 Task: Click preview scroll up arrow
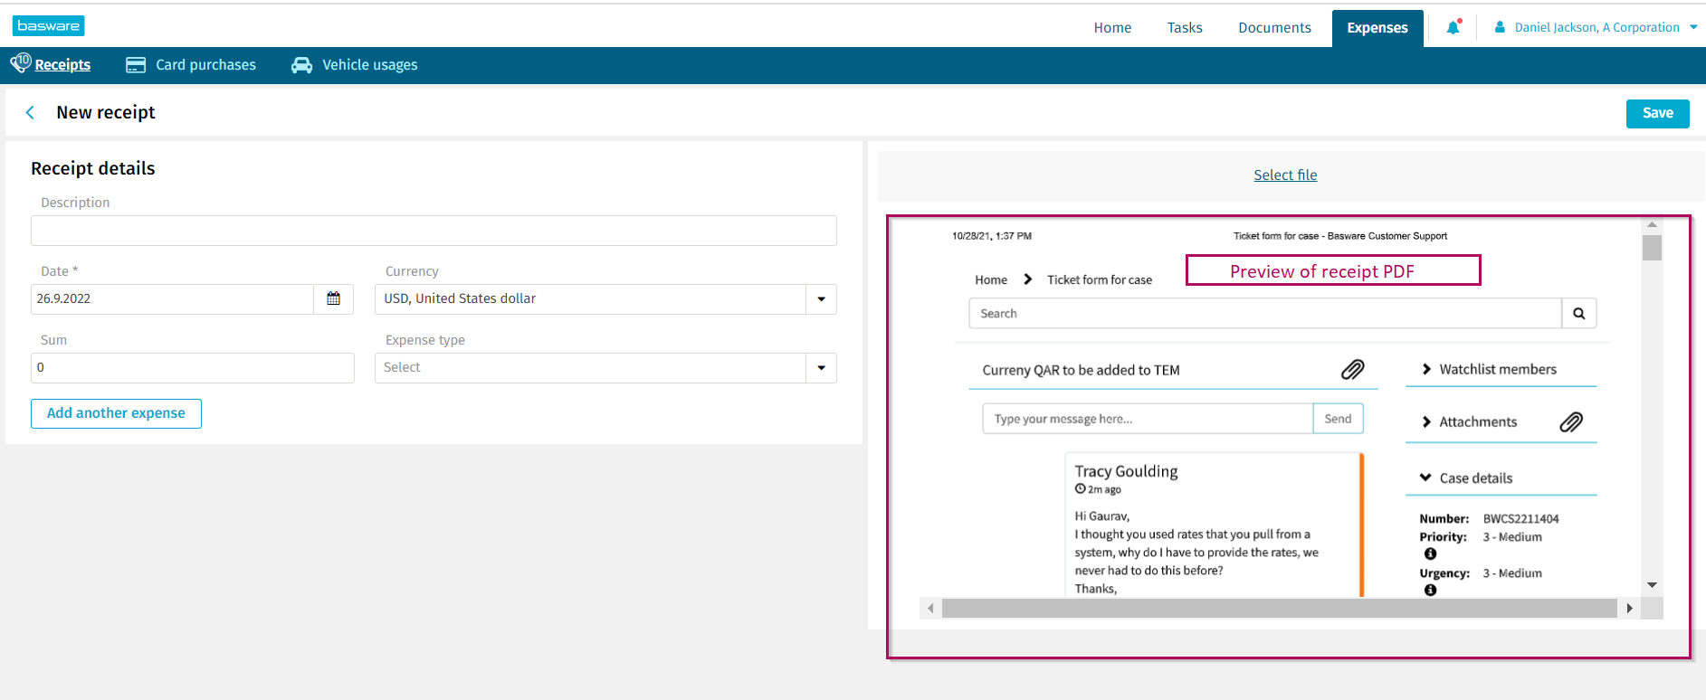click(x=1653, y=224)
